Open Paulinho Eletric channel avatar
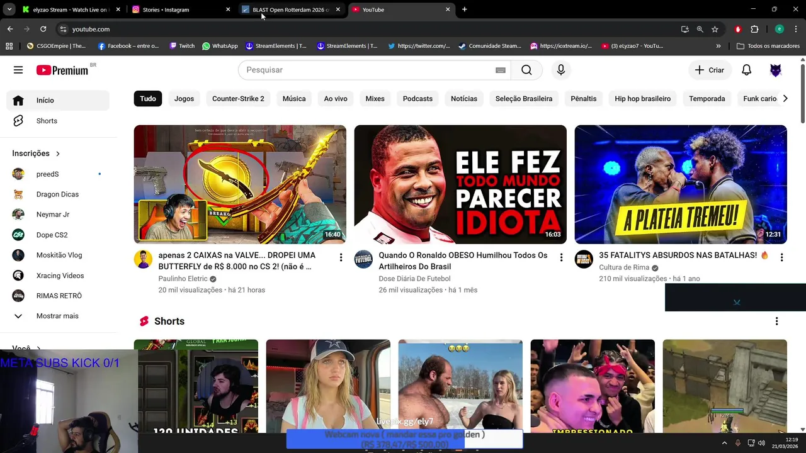The image size is (806, 453). (143, 259)
